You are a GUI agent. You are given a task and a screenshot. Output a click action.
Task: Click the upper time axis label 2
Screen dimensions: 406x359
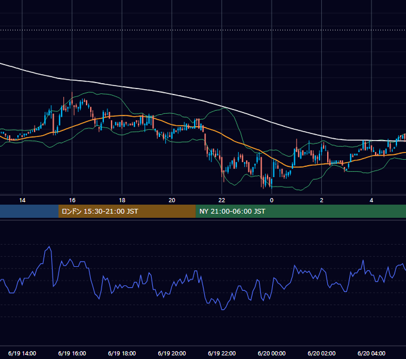[x=322, y=200]
